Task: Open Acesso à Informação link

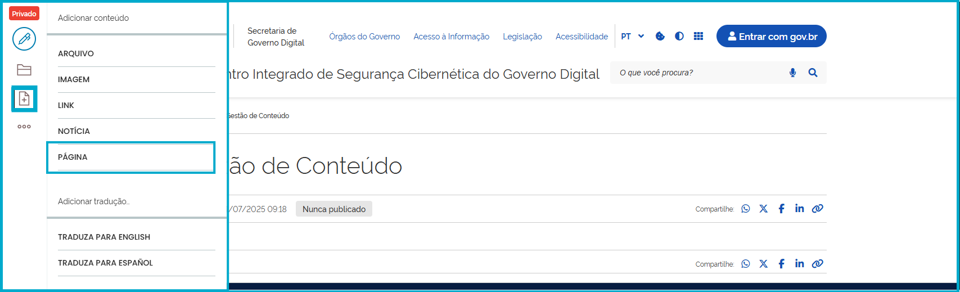Action: [451, 37]
